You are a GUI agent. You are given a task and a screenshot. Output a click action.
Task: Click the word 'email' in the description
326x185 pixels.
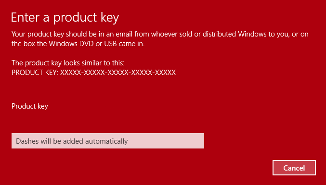coord(124,34)
